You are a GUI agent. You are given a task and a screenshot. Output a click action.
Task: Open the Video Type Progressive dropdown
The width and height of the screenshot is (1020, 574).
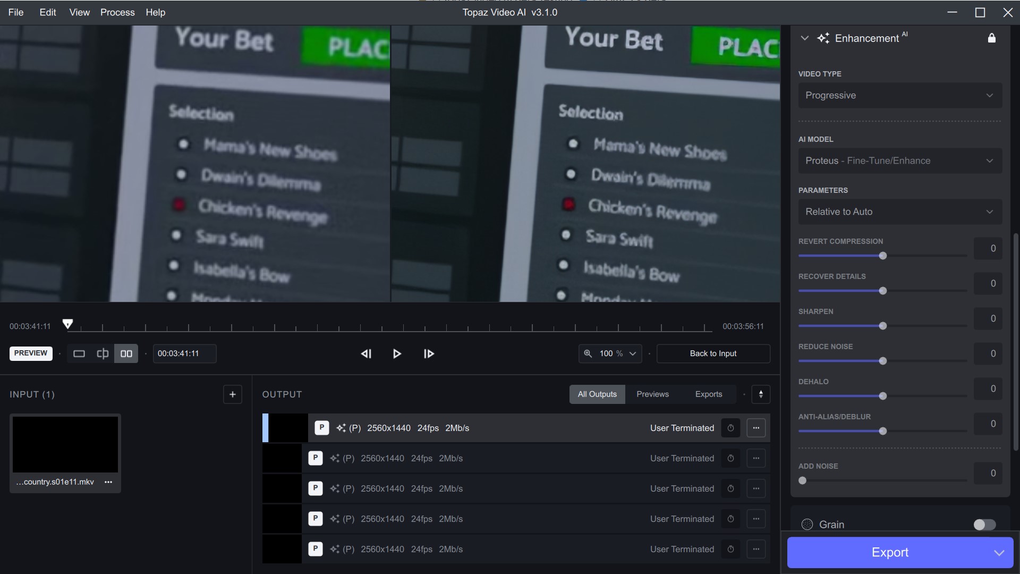tap(900, 96)
